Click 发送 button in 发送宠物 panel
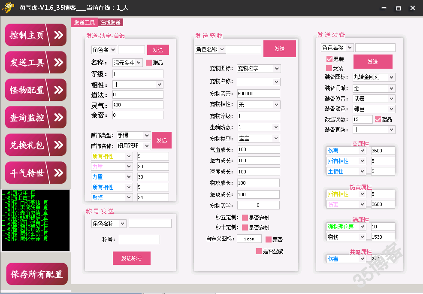The image size is (423, 294). tap(279, 48)
